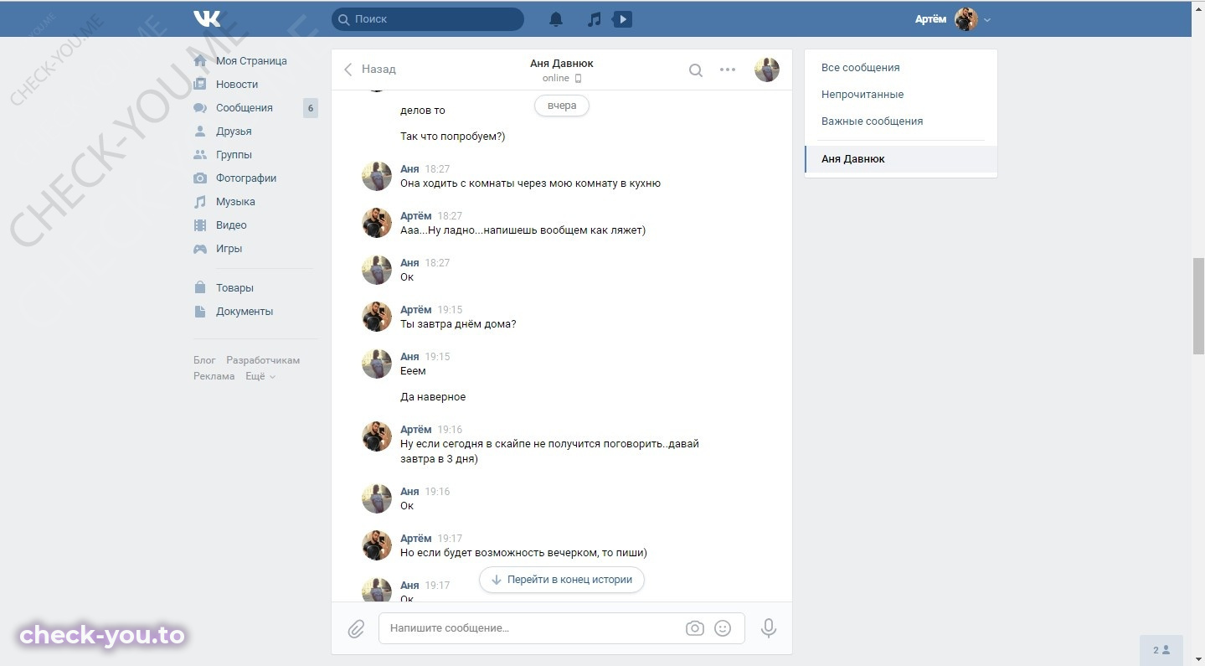Click the search magnifier in header field

point(342,18)
